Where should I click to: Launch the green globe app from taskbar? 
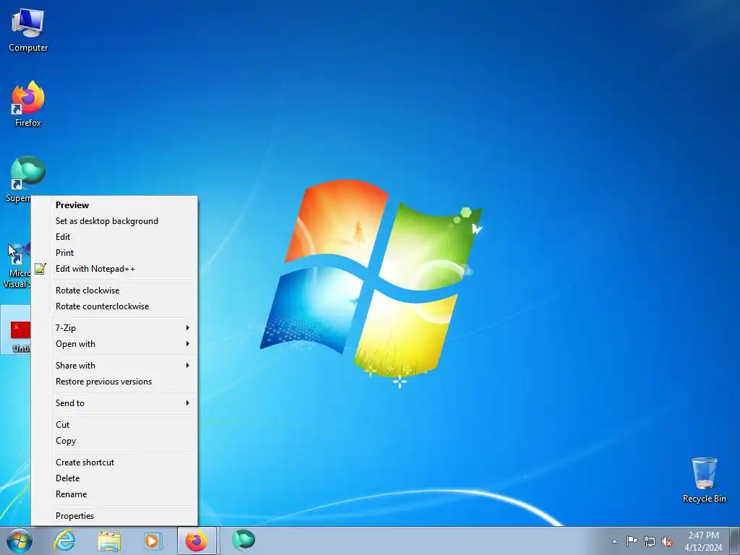(x=244, y=540)
